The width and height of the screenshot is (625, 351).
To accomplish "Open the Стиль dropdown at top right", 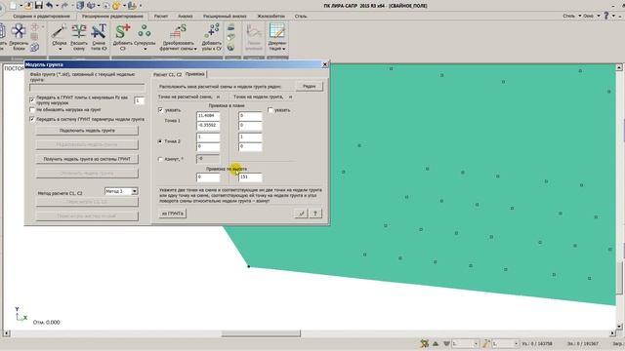I will point(571,16).
